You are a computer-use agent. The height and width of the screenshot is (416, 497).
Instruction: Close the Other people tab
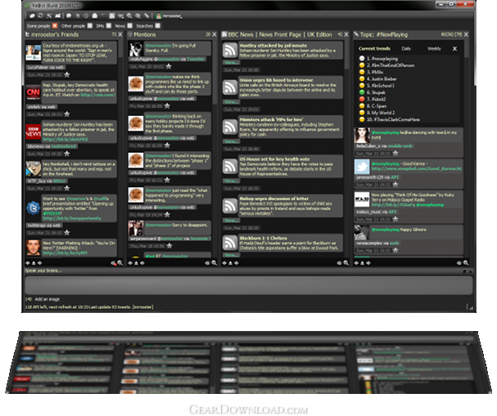click(90, 25)
